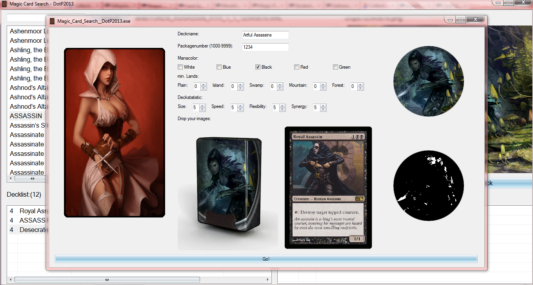533x285 pixels.
Task: Click the round black-and-white mask image
Action: pyautogui.click(x=429, y=185)
